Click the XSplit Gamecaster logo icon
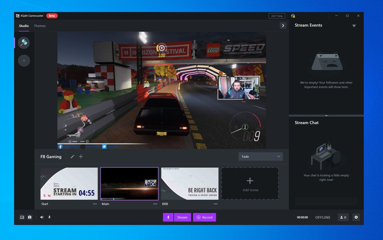The image size is (383, 240). click(18, 16)
